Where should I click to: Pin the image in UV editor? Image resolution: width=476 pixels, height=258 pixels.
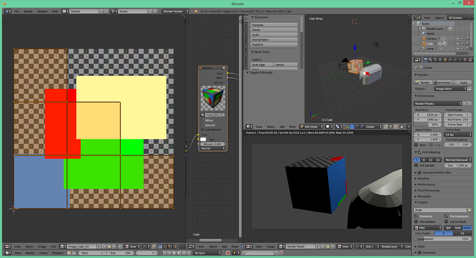[x=120, y=246]
